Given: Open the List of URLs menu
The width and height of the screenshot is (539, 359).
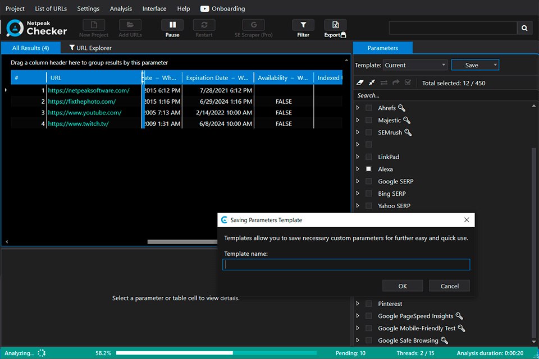Looking at the screenshot, I should 51,8.
